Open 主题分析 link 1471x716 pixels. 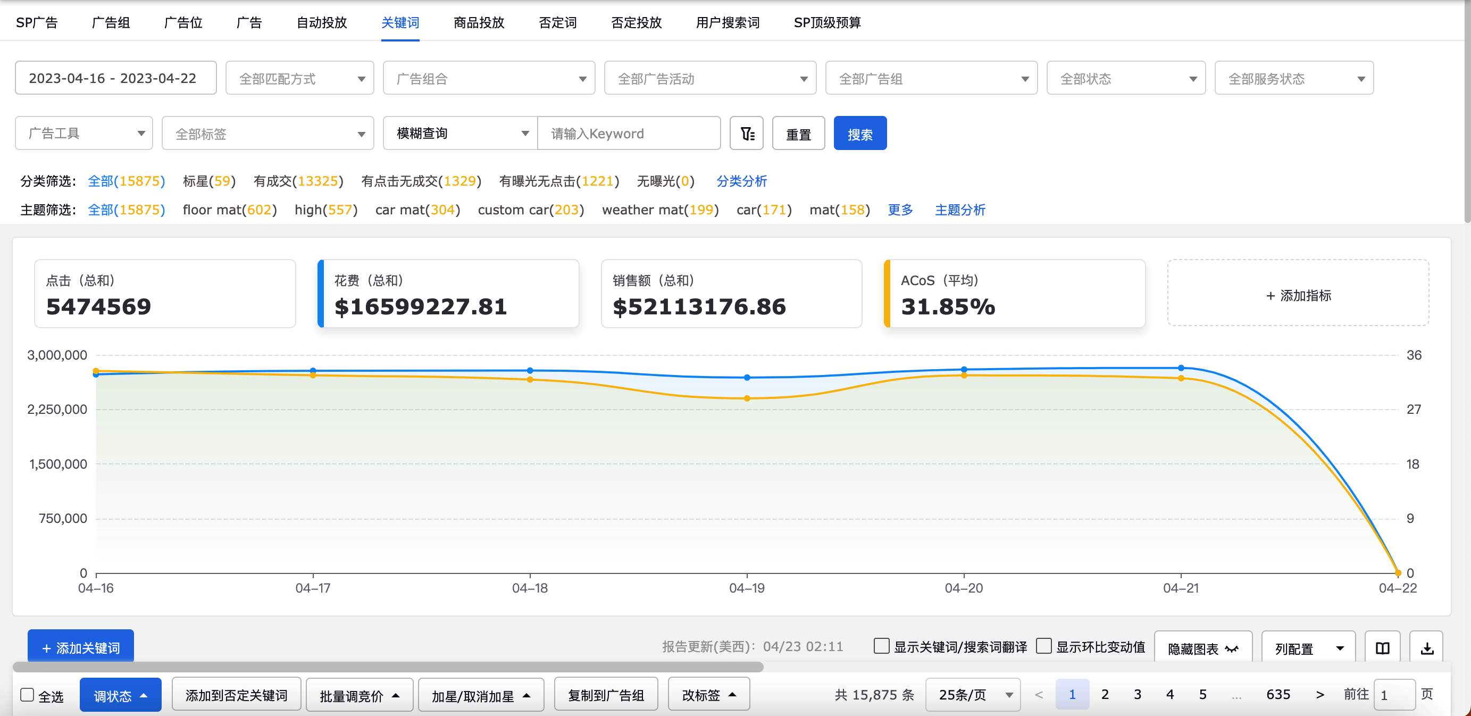pos(960,210)
